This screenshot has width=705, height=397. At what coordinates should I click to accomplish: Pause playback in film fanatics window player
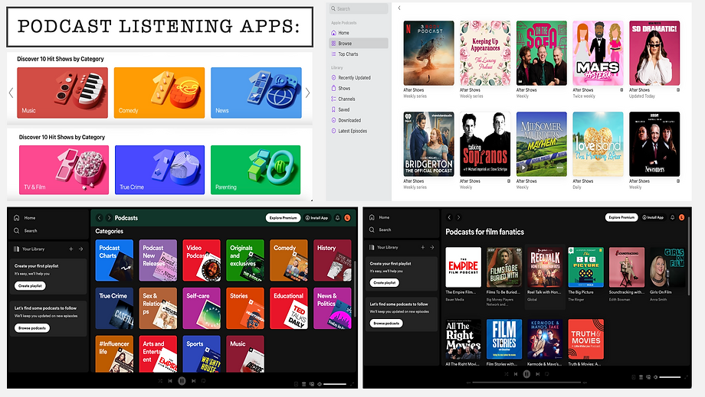[x=526, y=374]
